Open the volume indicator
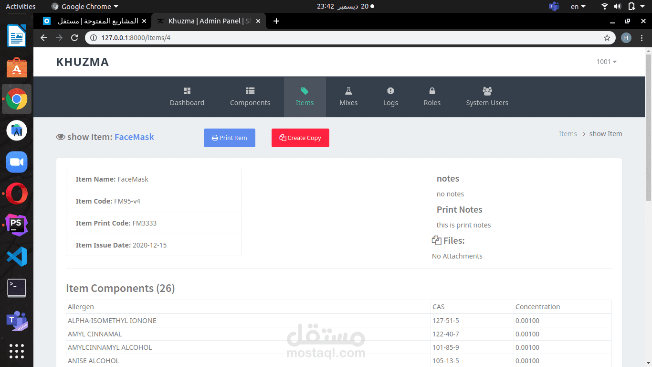The height and width of the screenshot is (367, 652). [618, 6]
